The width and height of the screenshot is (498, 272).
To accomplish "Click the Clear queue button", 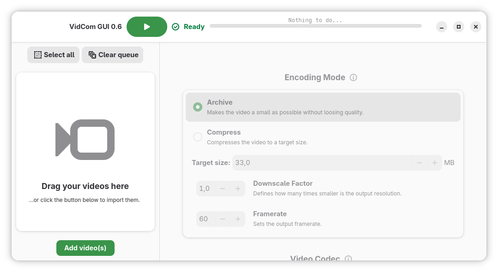I will coord(113,55).
